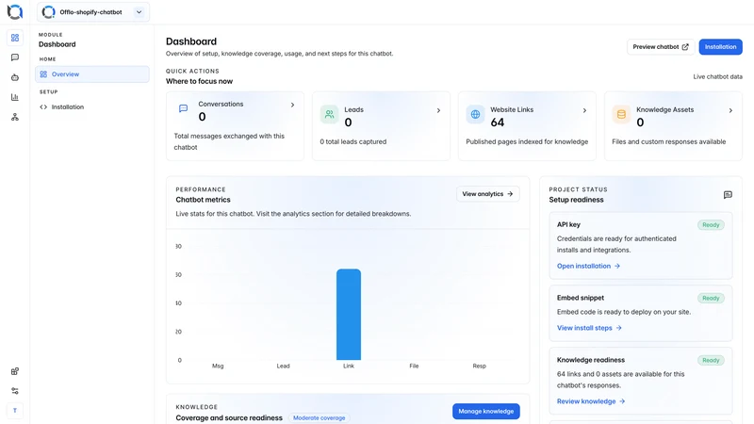Image resolution: width=754 pixels, height=424 pixels.
Task: Expand the Offlo-shopify-chatbot project dropdown
Action: tap(139, 12)
